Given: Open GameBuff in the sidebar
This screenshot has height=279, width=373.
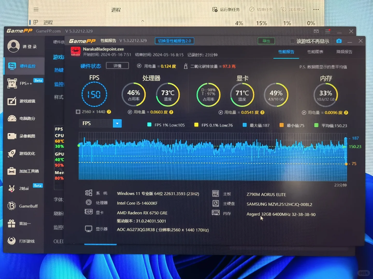Looking at the screenshot, I should (x=24, y=206).
